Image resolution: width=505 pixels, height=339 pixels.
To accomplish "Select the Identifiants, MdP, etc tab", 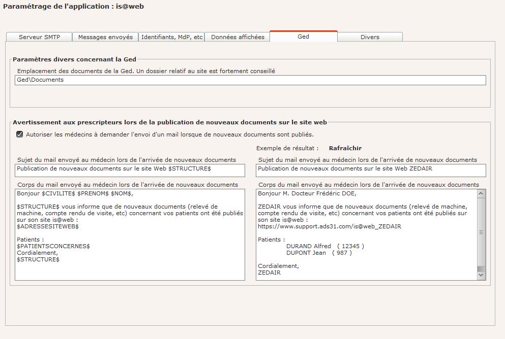I will tap(172, 37).
